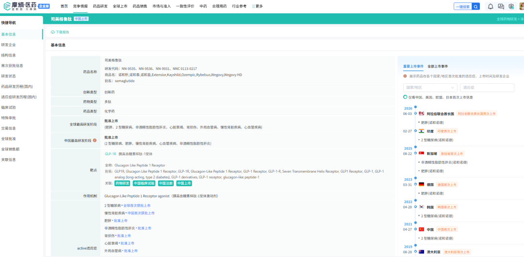Open the 适应症 filter field
524x257 pixels.
pyautogui.click(x=487, y=88)
